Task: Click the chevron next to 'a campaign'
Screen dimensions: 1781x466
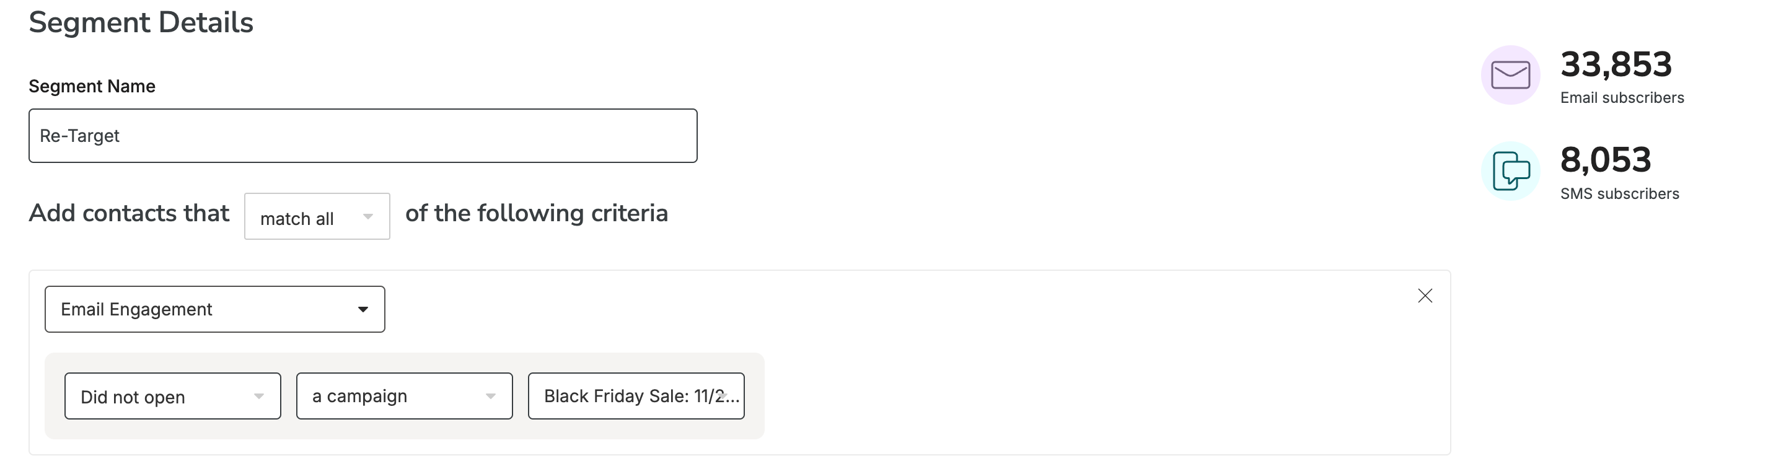Action: 490,397
